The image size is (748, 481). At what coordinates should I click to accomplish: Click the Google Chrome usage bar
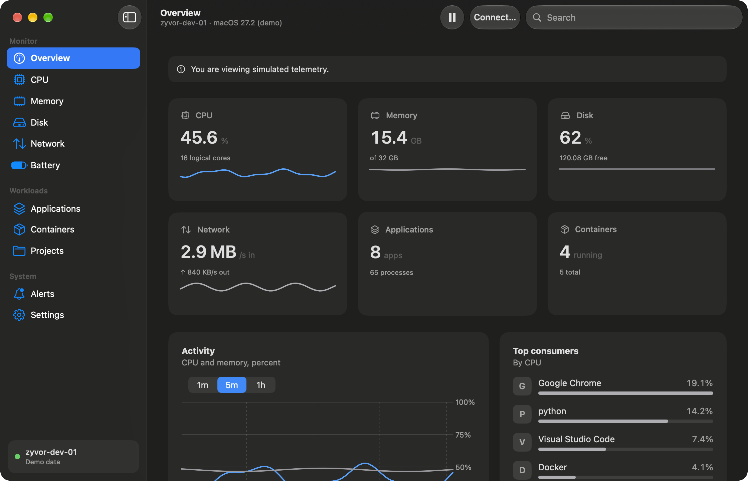click(626, 393)
